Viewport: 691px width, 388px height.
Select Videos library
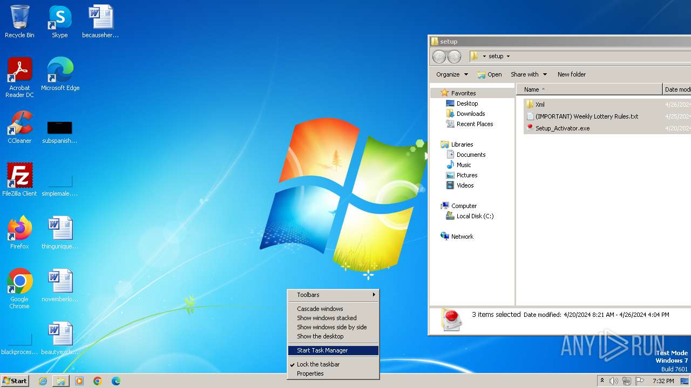coord(460,185)
